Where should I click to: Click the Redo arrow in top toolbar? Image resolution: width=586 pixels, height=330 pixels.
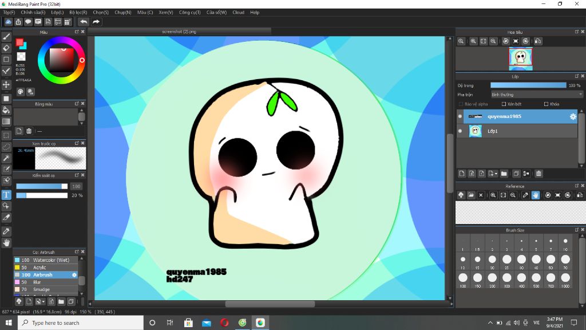96,22
